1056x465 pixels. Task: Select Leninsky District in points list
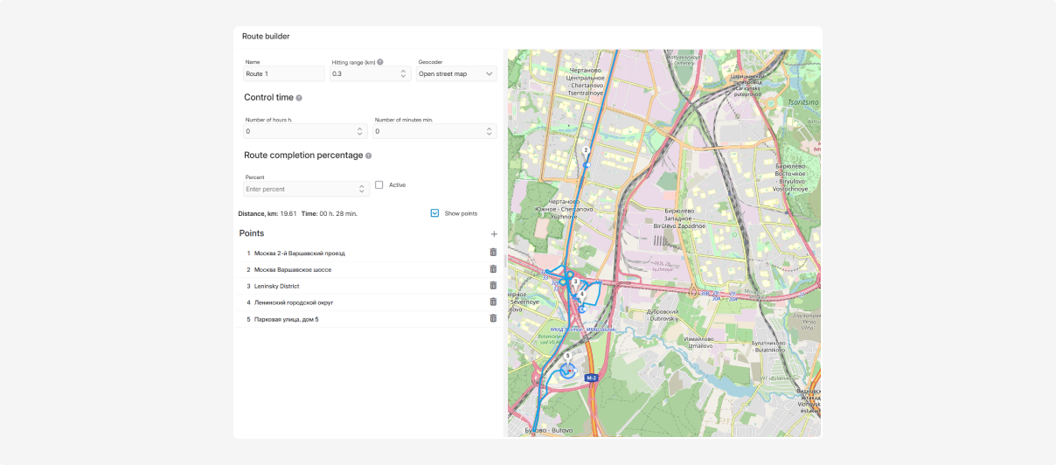(x=277, y=286)
